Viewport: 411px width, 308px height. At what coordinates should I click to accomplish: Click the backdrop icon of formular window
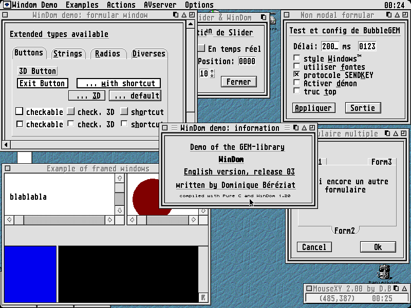pos(176,15)
